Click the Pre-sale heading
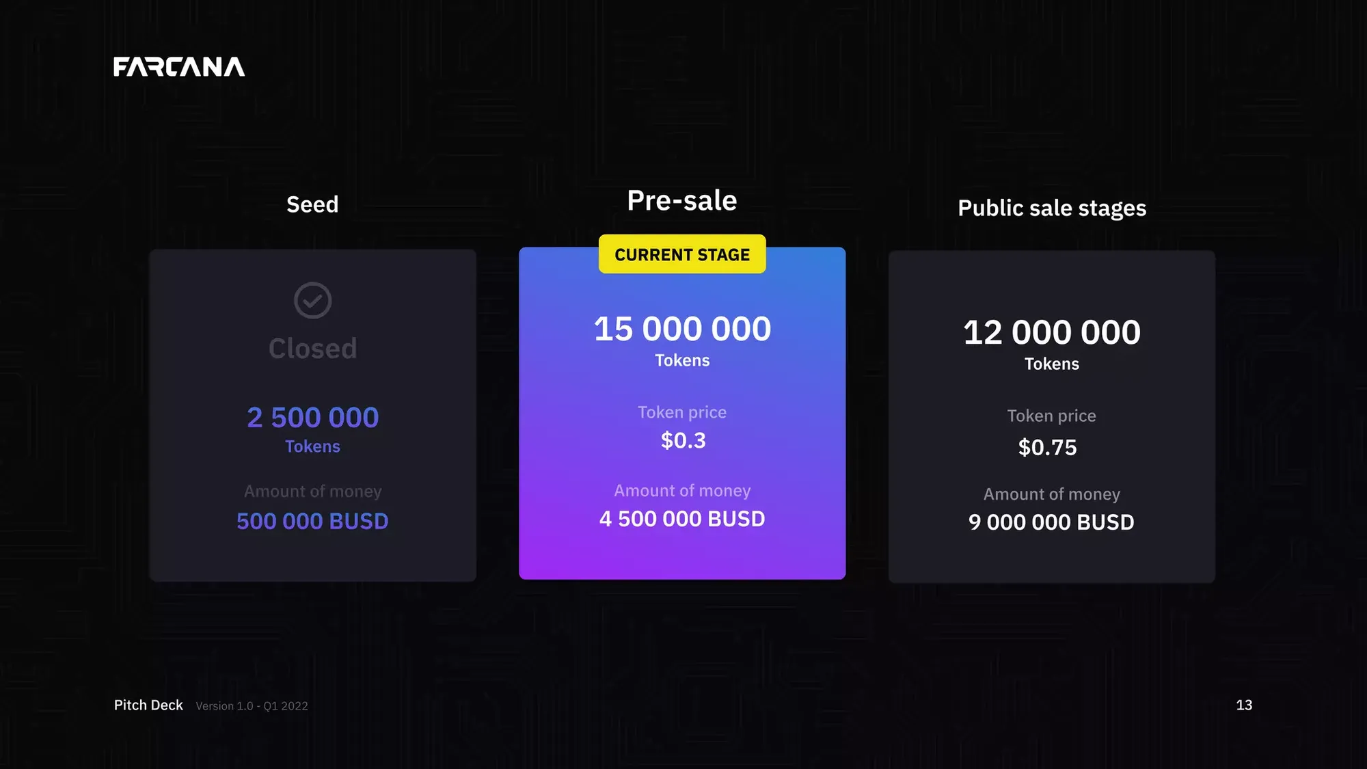Image resolution: width=1367 pixels, height=769 pixels. 682,200
